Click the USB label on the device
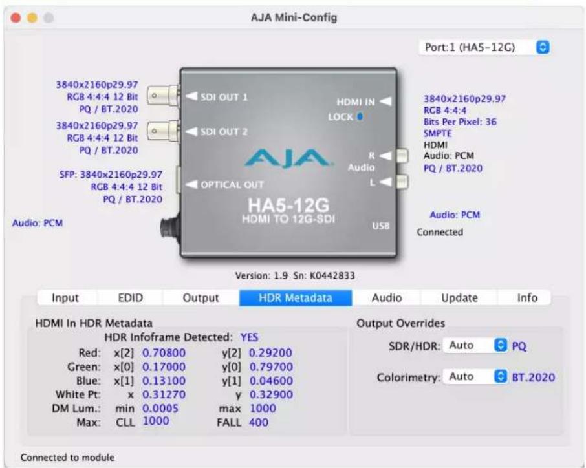 pyautogui.click(x=381, y=226)
